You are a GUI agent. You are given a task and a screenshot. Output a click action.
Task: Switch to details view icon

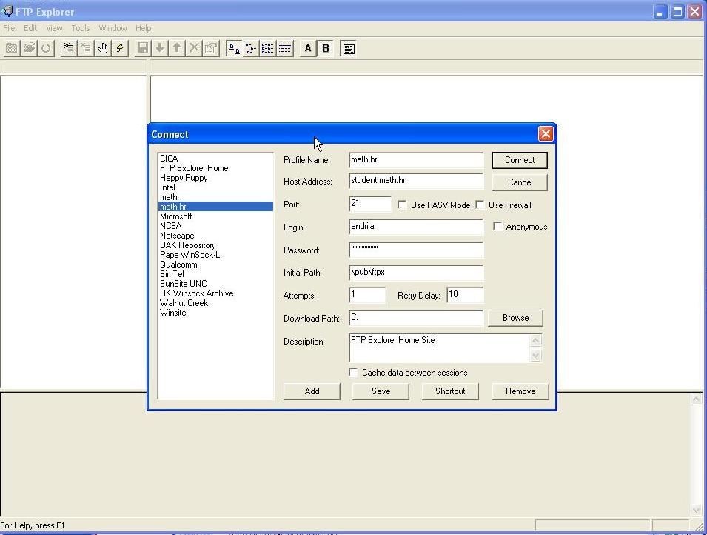pos(285,48)
